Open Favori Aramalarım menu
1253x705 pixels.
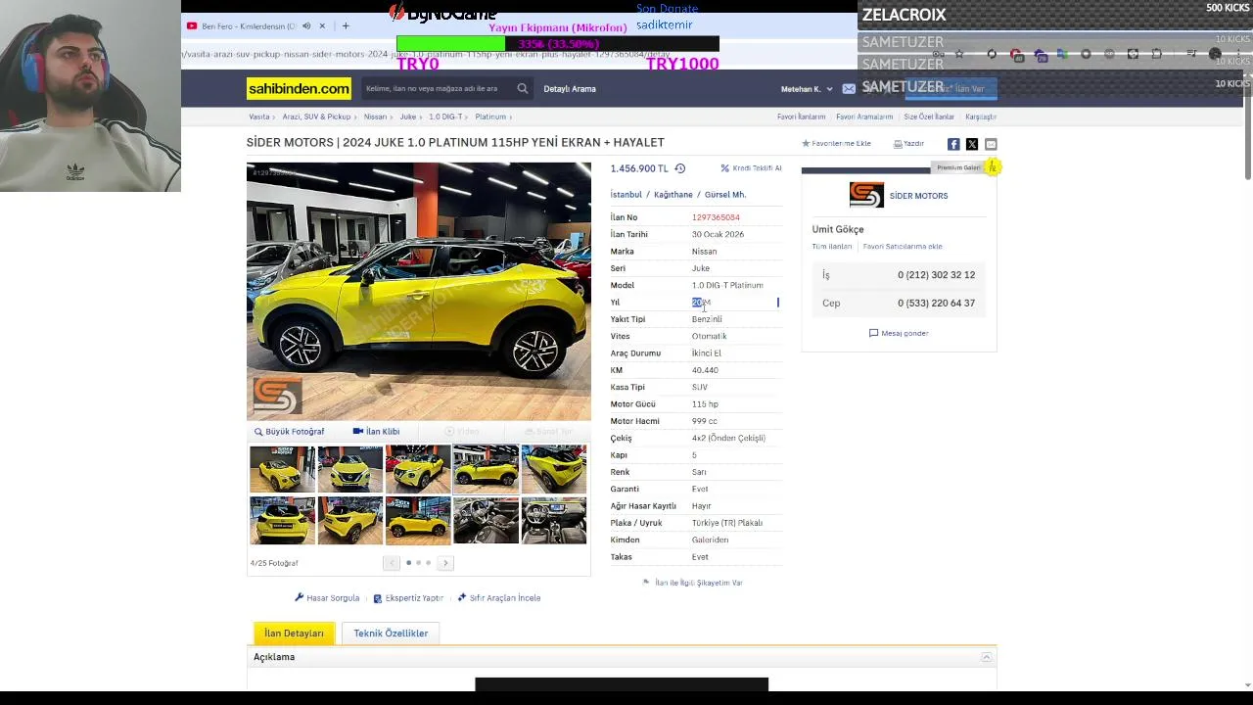pos(864,117)
